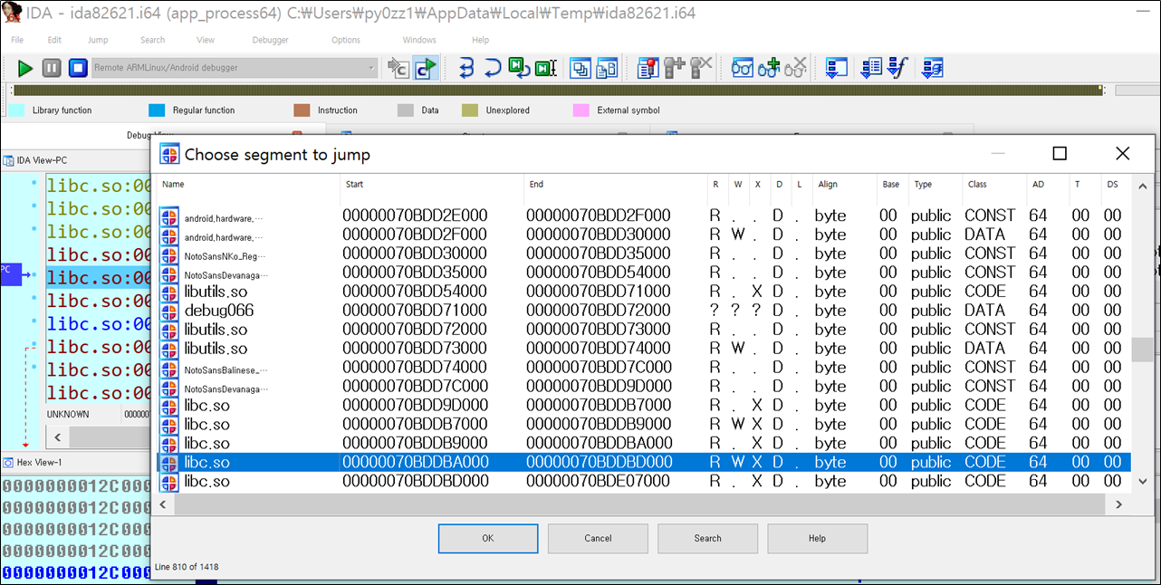Select NotoSansBalinese segment row
The width and height of the screenshot is (1161, 585).
(643, 367)
